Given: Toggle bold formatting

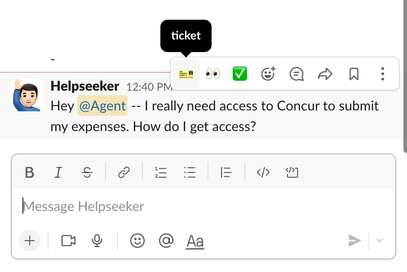Looking at the screenshot, I should tap(29, 172).
